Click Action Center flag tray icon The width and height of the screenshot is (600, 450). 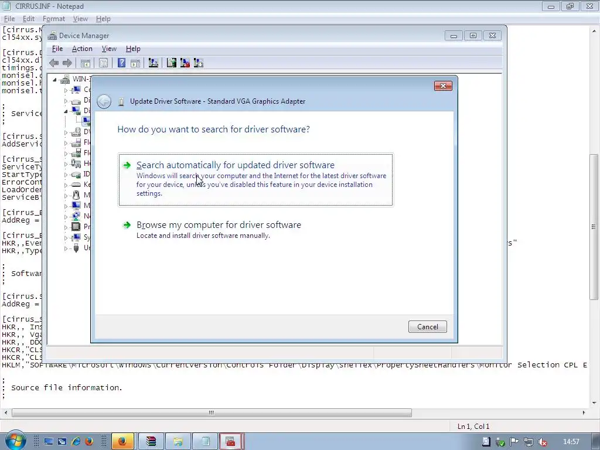point(514,442)
